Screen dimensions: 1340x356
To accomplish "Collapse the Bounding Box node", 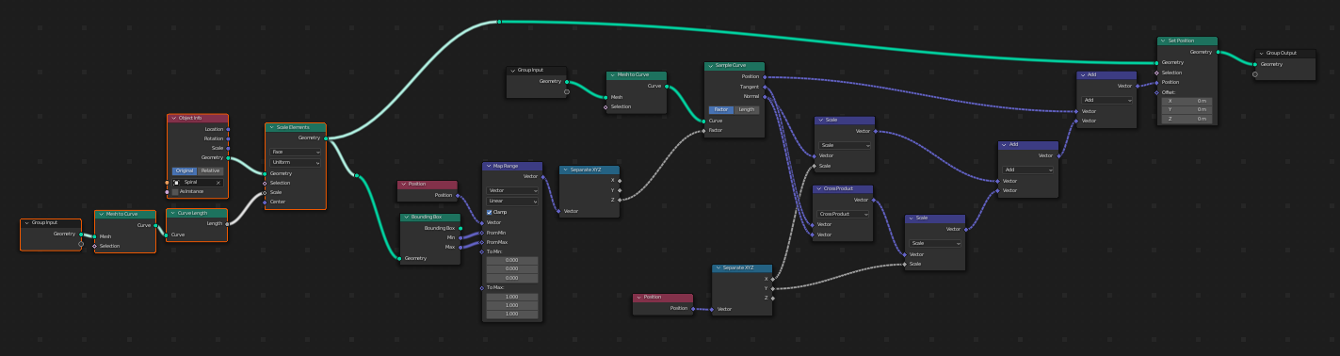I will [x=407, y=218].
